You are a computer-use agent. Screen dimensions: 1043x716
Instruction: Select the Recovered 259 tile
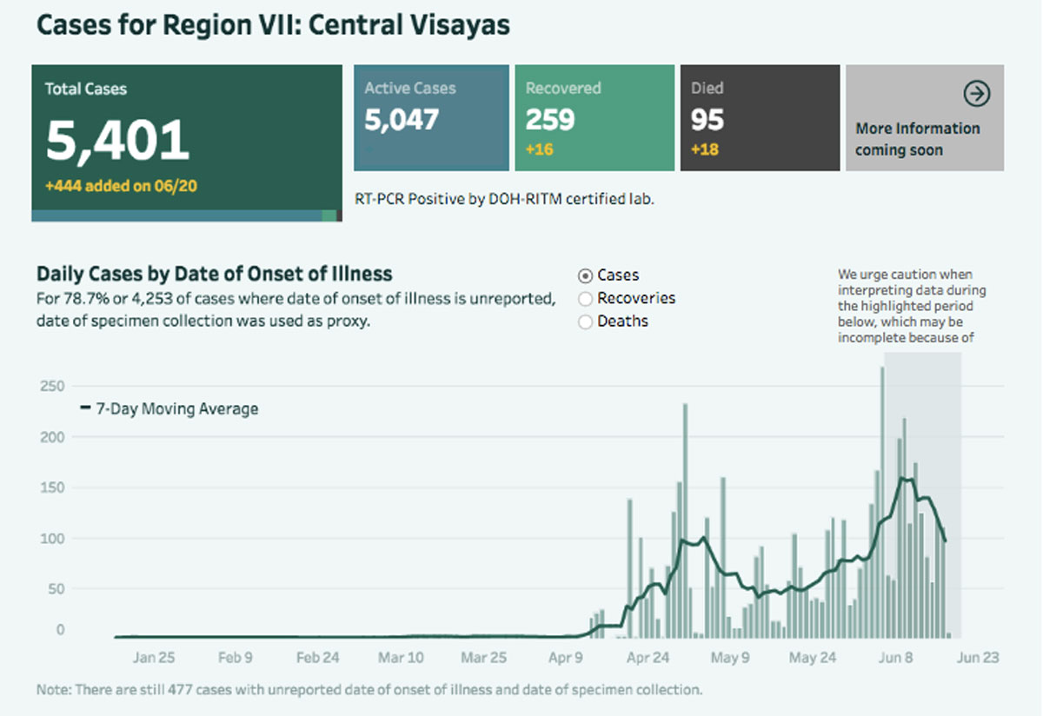click(x=593, y=117)
